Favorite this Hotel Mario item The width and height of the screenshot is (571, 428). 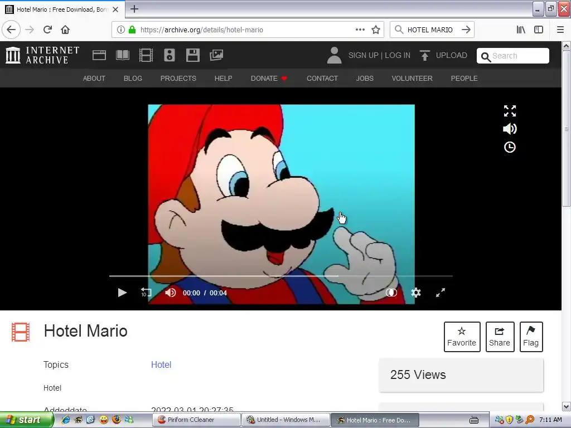462,337
